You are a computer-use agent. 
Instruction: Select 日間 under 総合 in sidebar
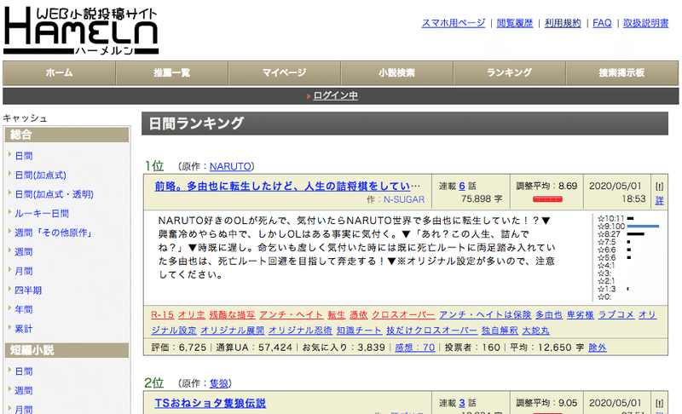(24, 156)
